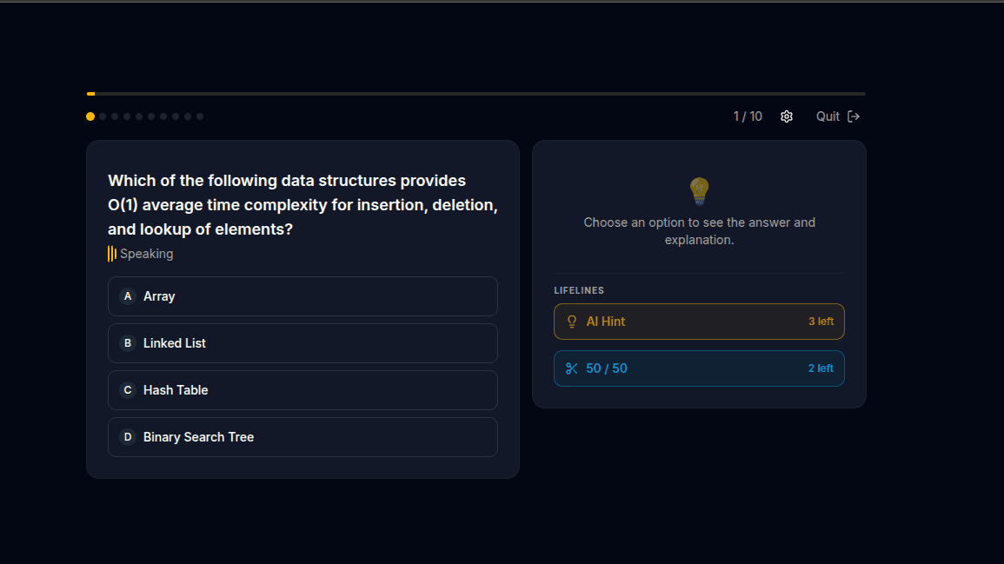Click the lightbulb icon in AI Hint
This screenshot has height=564, width=1004.
(572, 322)
